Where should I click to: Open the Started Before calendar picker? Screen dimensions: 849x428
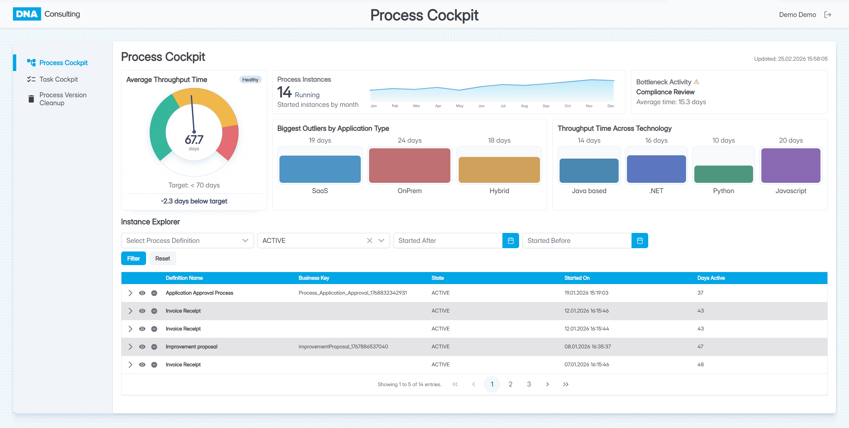click(640, 241)
